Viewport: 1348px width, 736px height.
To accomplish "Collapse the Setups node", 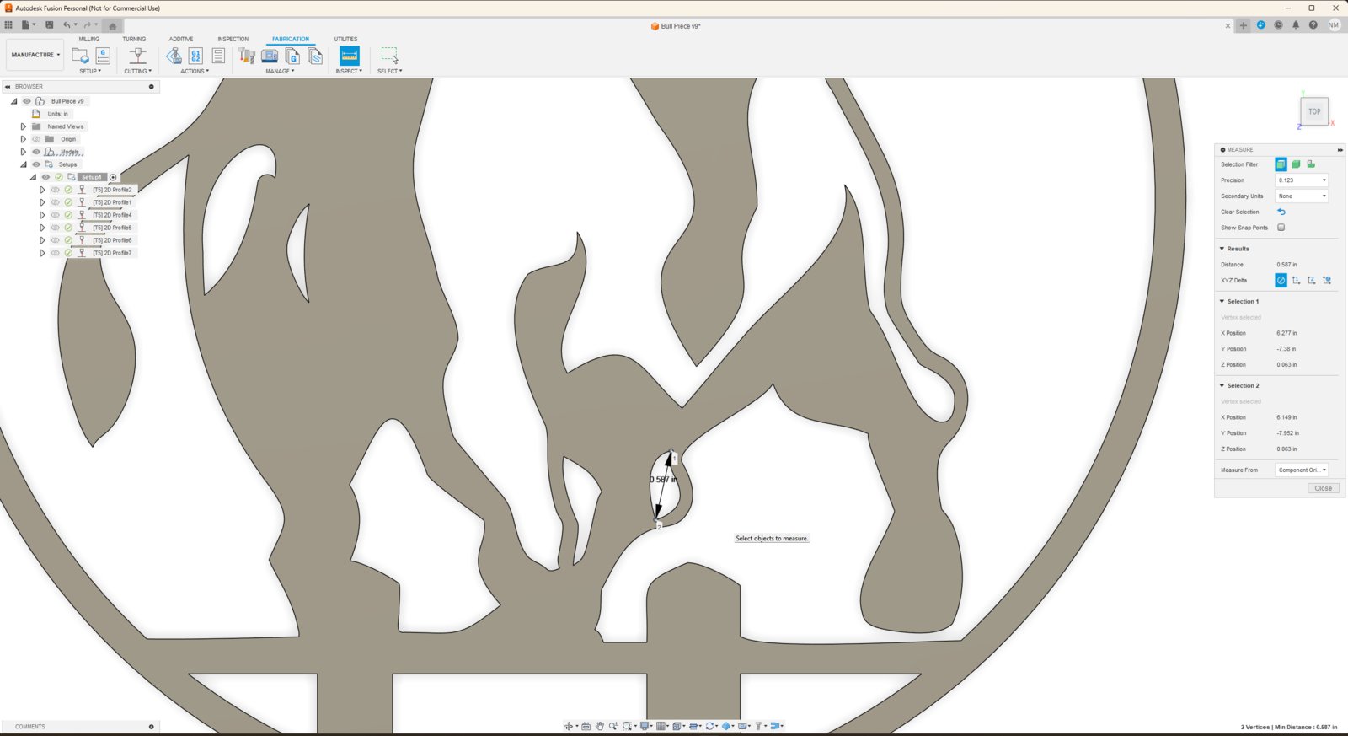I will point(24,164).
